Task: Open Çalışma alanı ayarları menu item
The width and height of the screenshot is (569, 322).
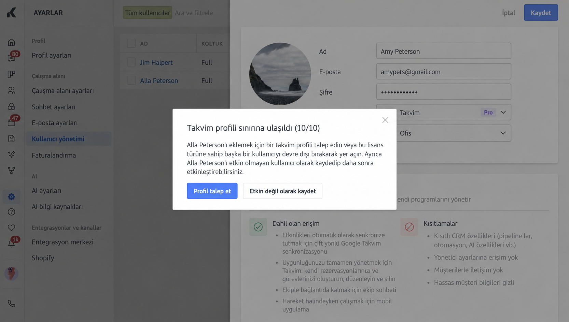Action: [63, 91]
